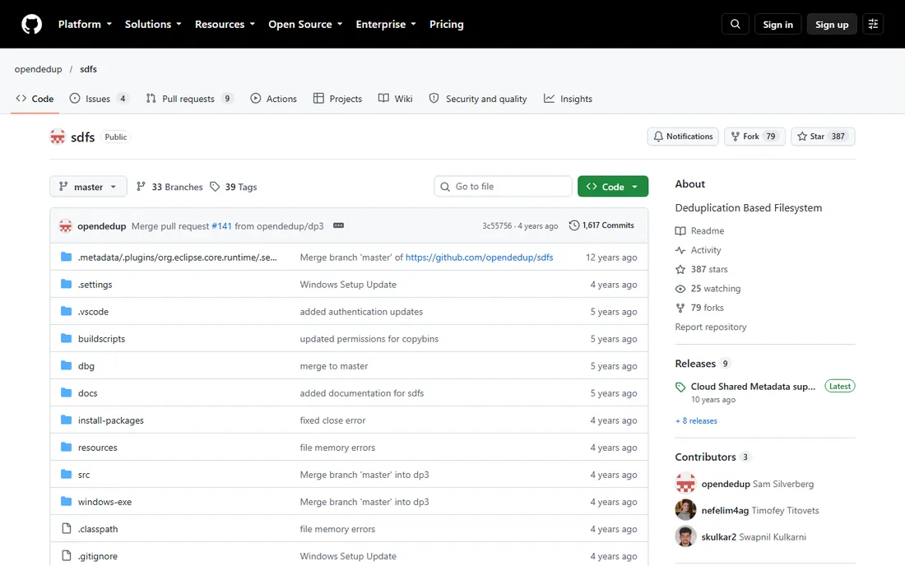Expand the Resources menu
Image resolution: width=905 pixels, height=566 pixels.
click(x=225, y=24)
